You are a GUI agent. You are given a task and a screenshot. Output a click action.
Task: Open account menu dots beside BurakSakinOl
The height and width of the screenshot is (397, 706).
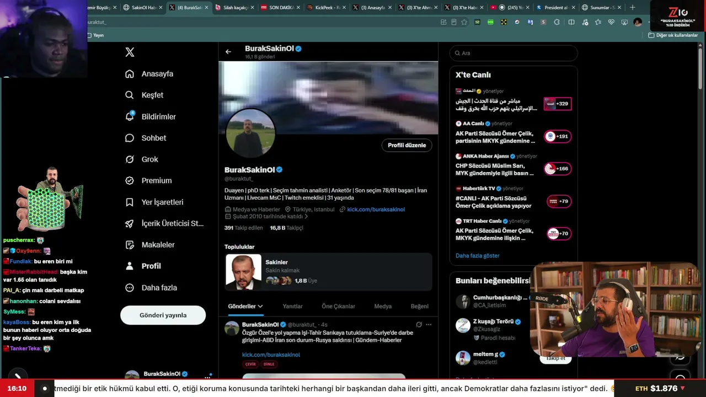[x=207, y=377]
